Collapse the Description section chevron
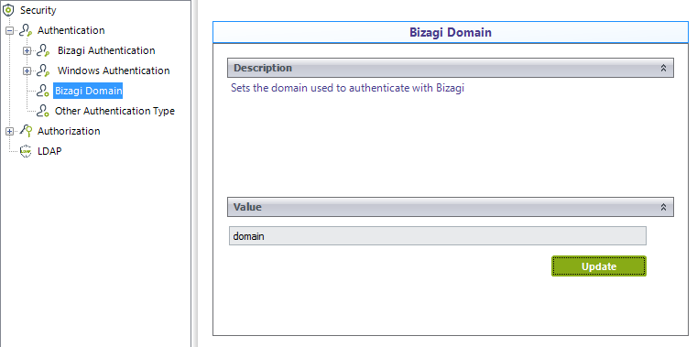 [663, 68]
